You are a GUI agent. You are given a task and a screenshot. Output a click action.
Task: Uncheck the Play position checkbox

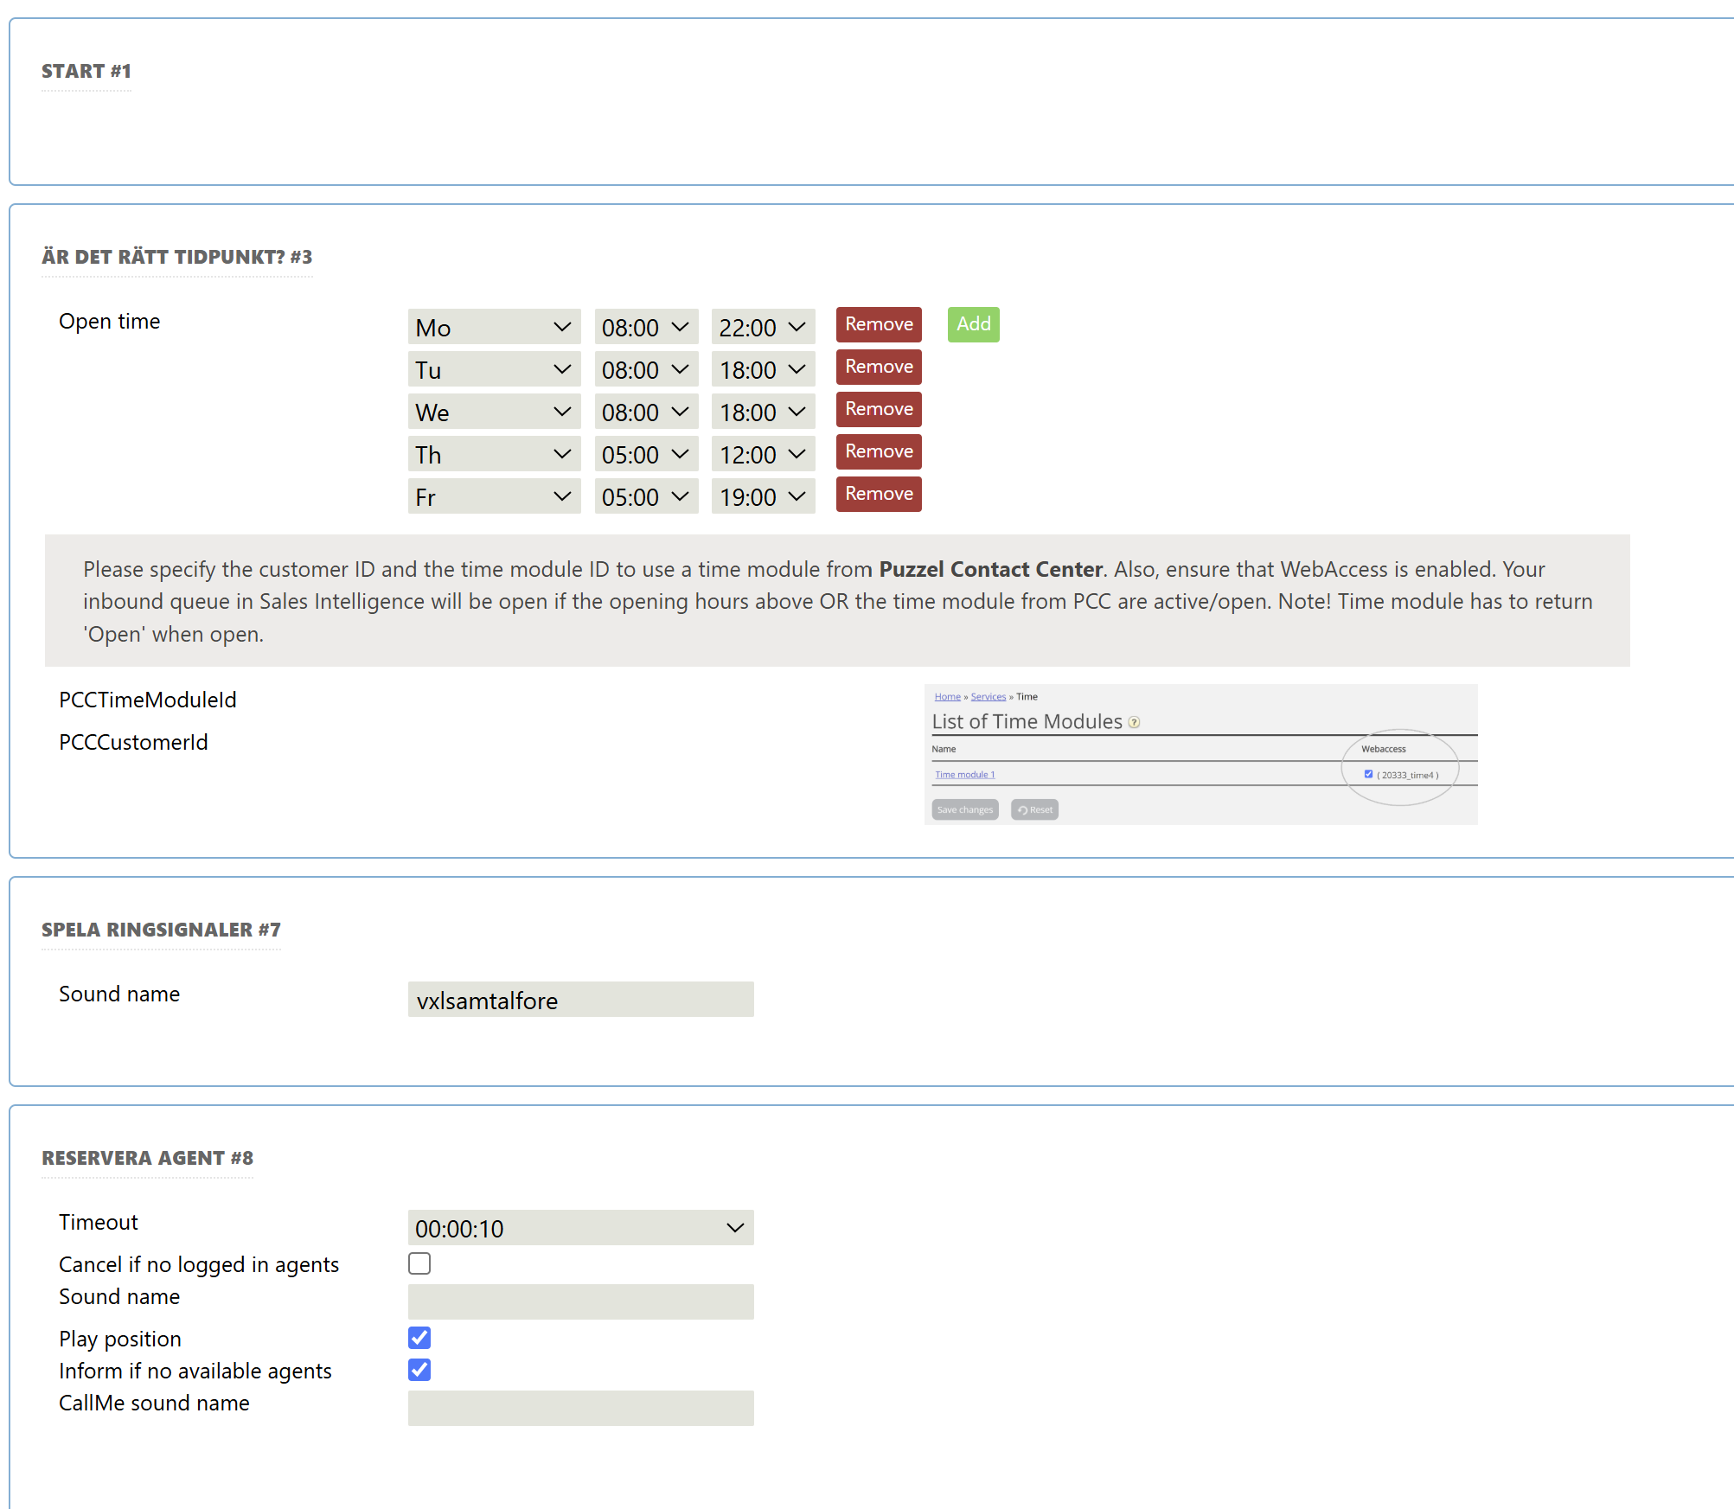(419, 1338)
